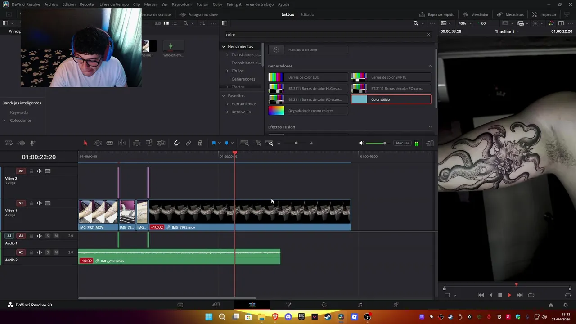576x324 pixels.
Task: Activate the Trim Edit mode tool
Action: click(x=98, y=143)
